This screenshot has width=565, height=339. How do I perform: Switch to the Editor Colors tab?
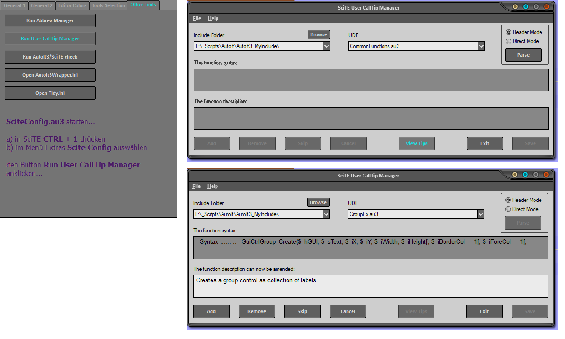(72, 5)
